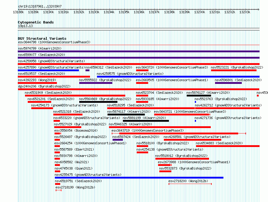
Task: Open esv2664254 1000Genomes Phase1 label
Action: [90, 143]
